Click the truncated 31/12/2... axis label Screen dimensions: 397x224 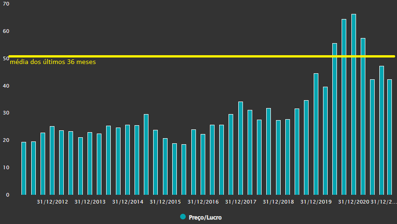coord(384,202)
